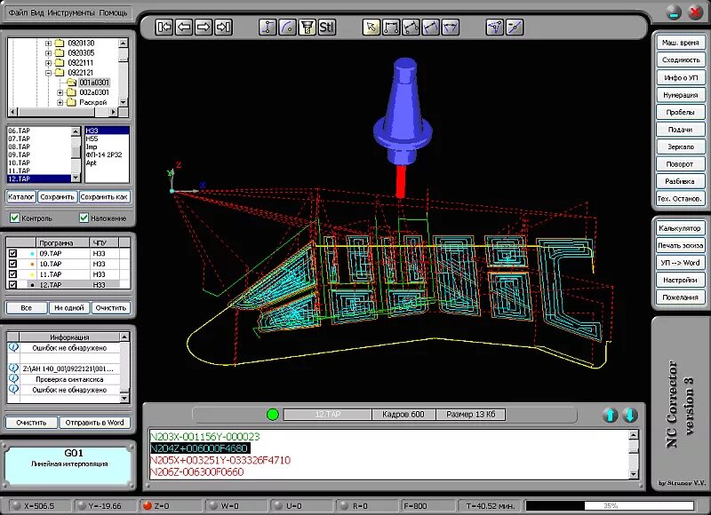
Task: Select the 001a0301 folder in tree
Action: pos(94,83)
